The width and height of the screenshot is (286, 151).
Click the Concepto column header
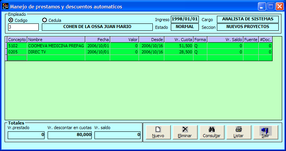(17, 40)
